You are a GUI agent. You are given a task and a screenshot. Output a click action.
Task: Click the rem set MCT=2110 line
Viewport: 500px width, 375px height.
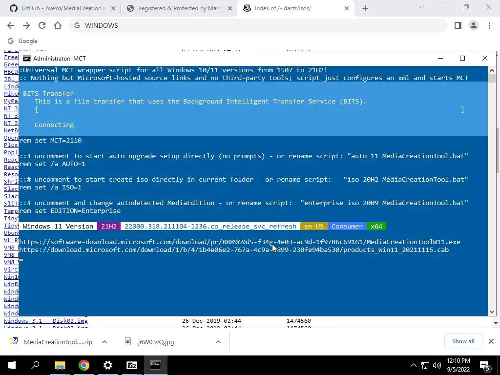(50, 140)
